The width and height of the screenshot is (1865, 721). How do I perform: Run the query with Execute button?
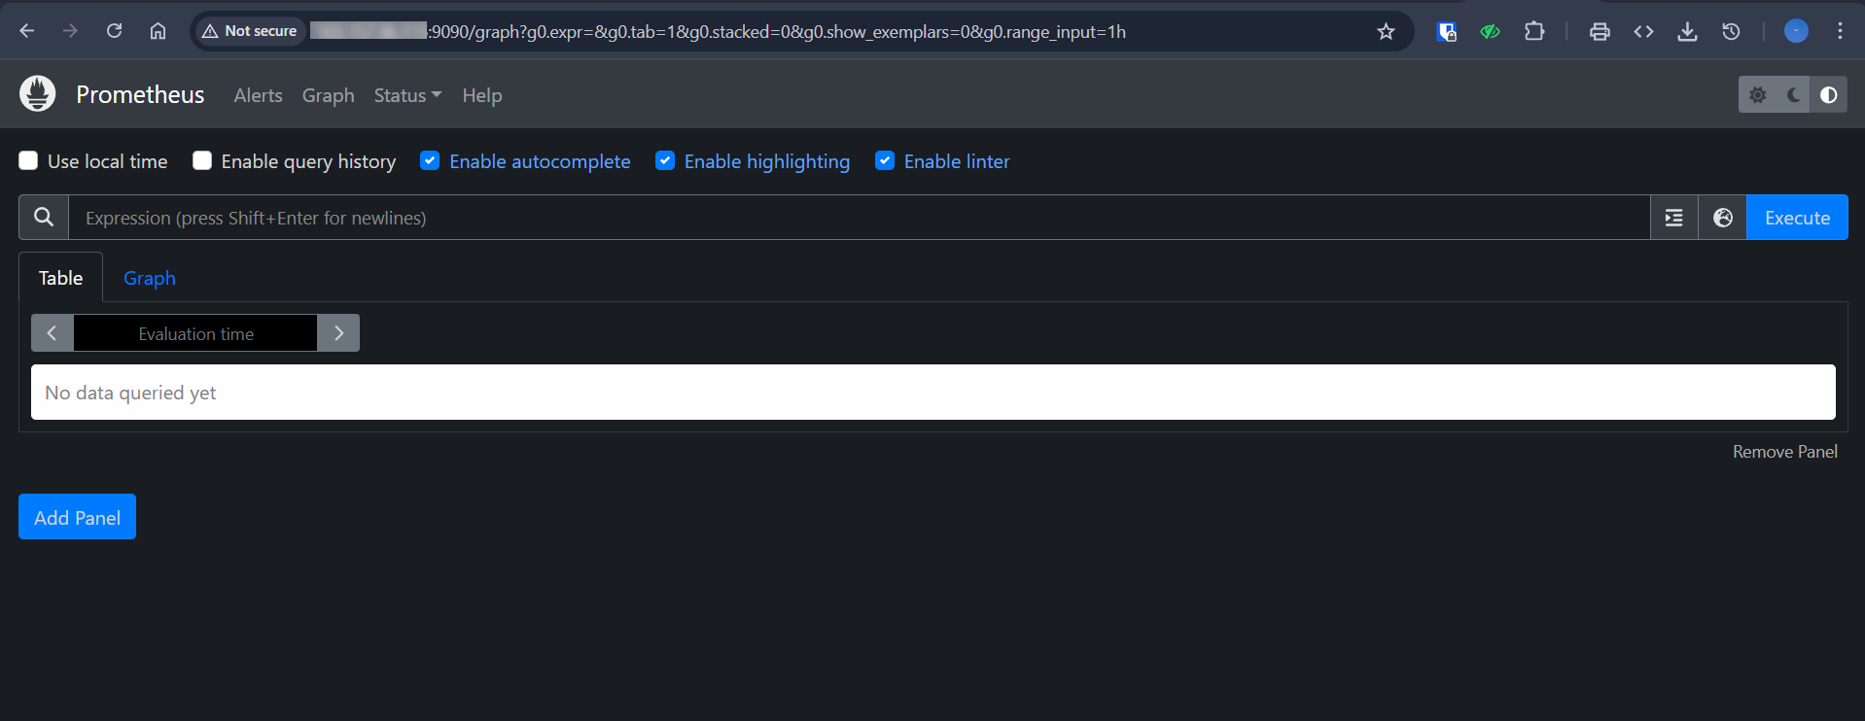point(1797,218)
